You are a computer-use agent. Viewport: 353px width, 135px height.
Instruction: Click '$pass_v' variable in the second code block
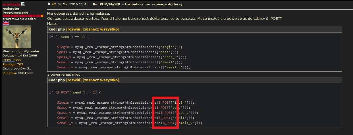pyautogui.click(x=64, y=113)
